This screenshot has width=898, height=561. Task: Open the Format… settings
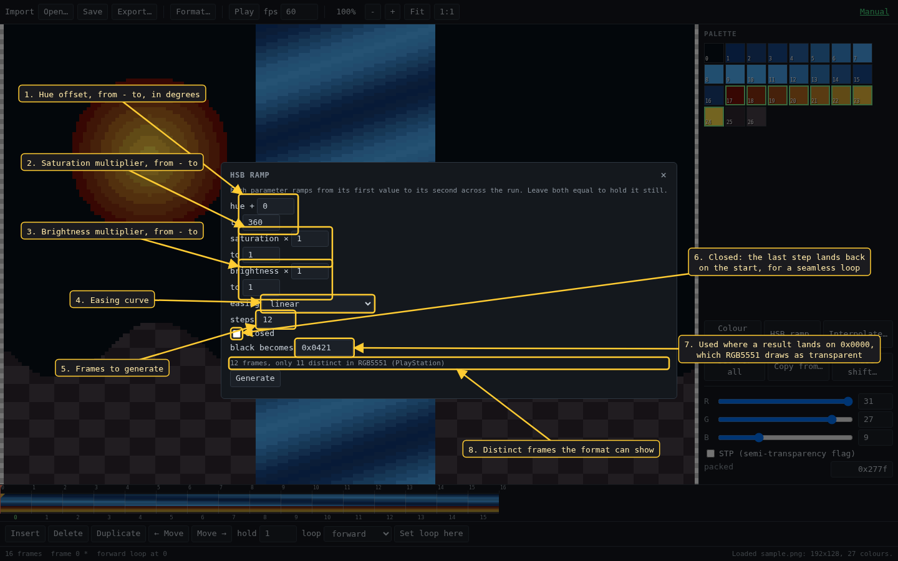coord(193,12)
